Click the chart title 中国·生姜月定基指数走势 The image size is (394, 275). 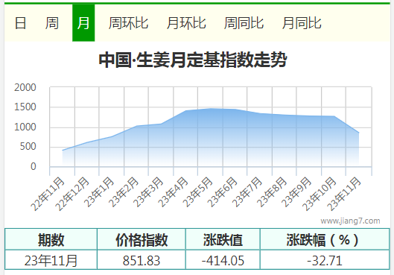click(193, 60)
